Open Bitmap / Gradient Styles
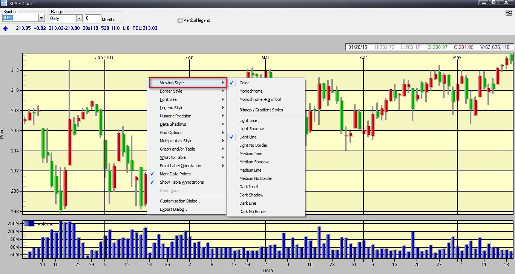515x274 pixels. click(x=265, y=110)
